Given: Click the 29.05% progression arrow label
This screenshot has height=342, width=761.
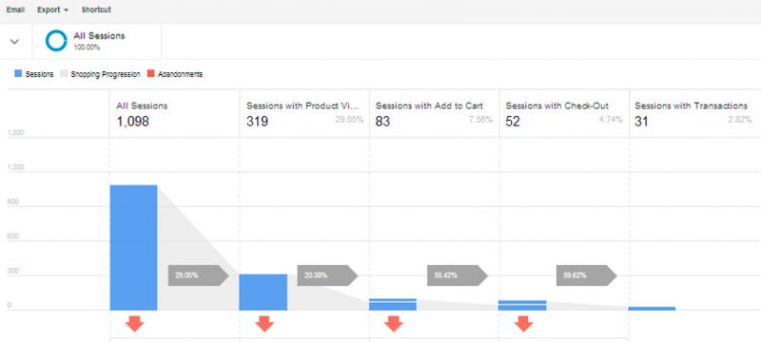Looking at the screenshot, I should [198, 275].
